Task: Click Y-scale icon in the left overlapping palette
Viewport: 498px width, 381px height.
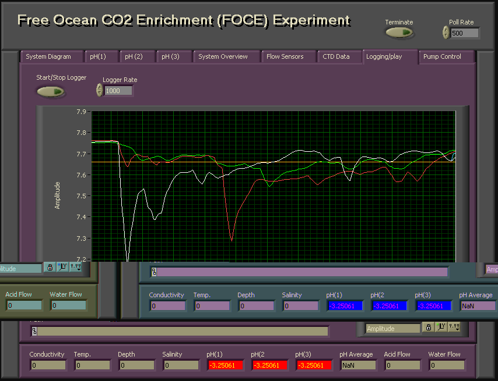Action: point(62,268)
